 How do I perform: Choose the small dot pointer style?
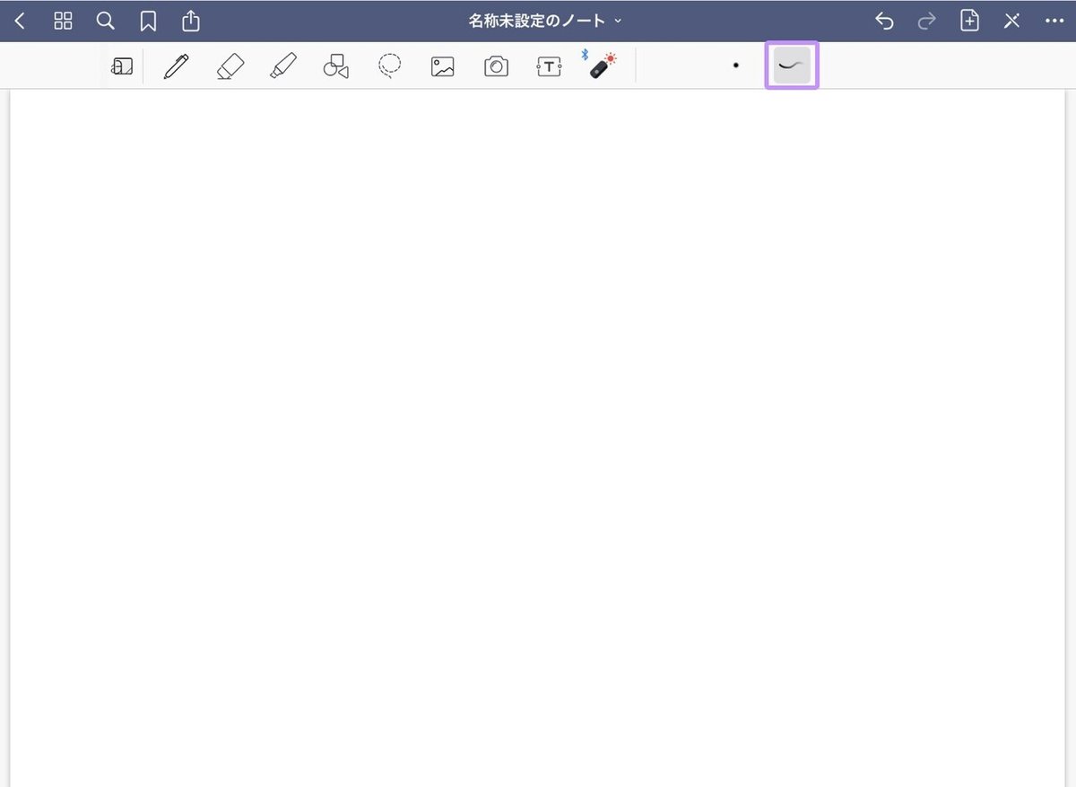pyautogui.click(x=735, y=66)
